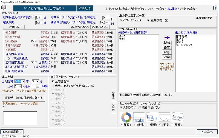The height and width of the screenshot is (138, 219).
Task: Click the second bar chart thumbnail
Action: (139, 117)
